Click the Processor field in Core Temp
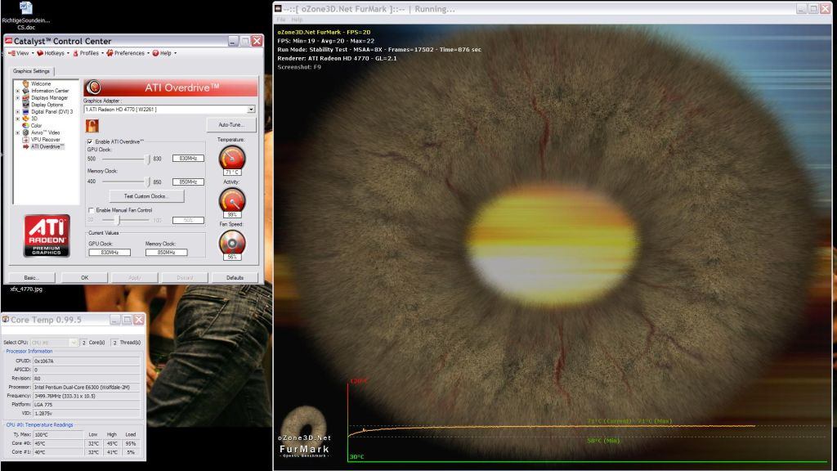This screenshot has width=837, height=471. (x=87, y=387)
